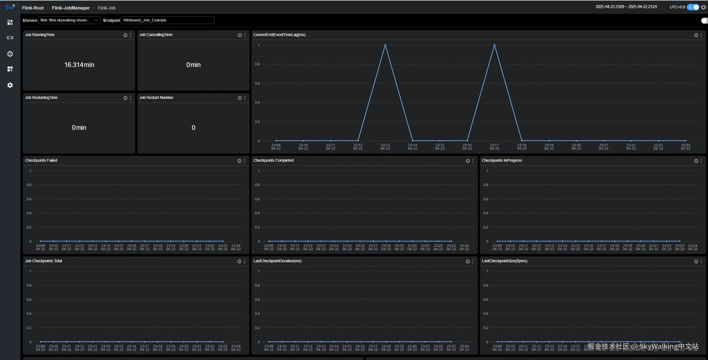Open three-dot menu of Checkpoints Failed chart
Image resolution: width=708 pixels, height=360 pixels.
click(244, 161)
